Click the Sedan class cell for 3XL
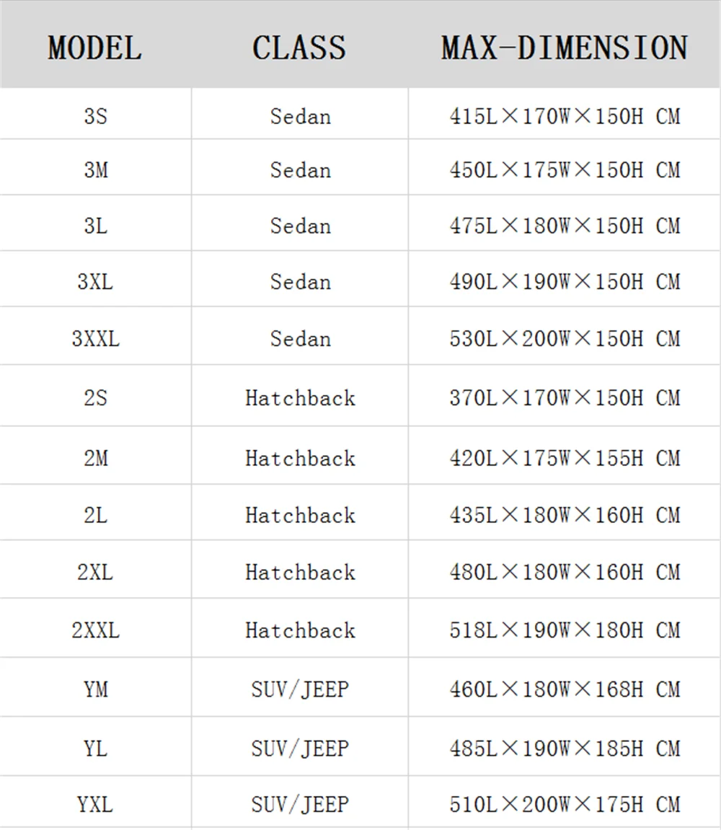 pyautogui.click(x=300, y=281)
